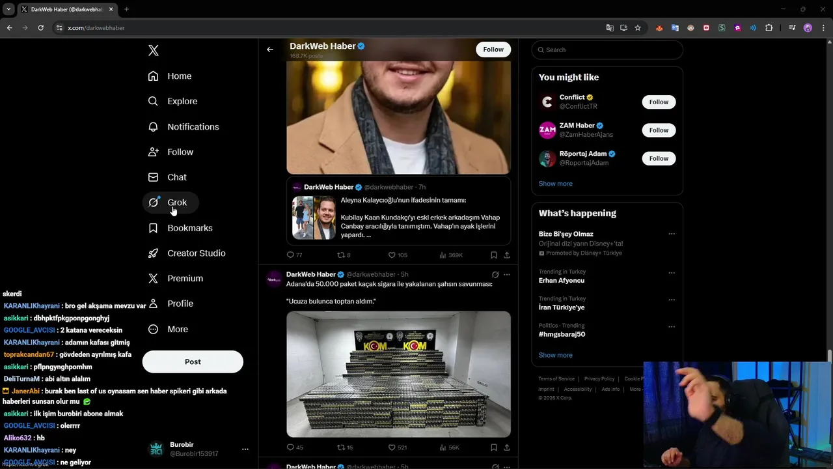The width and height of the screenshot is (833, 469).
Task: Click Show more under What's happening
Action: point(556,355)
